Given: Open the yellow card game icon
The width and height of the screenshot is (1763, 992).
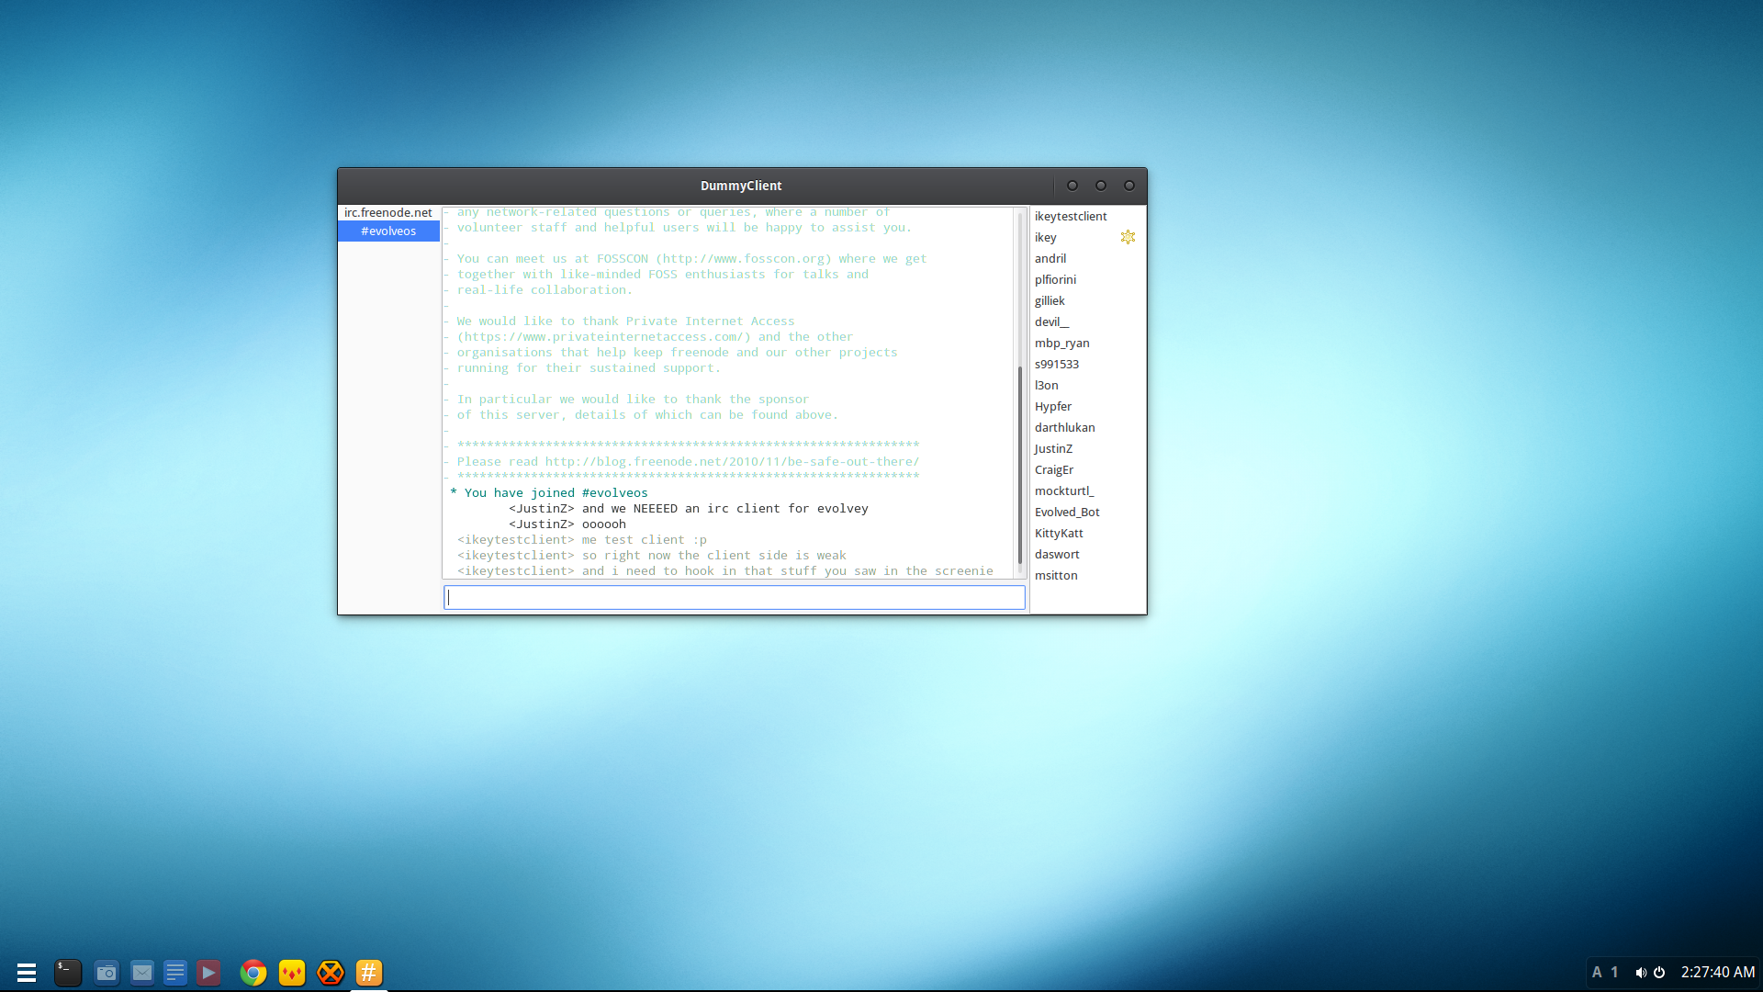Looking at the screenshot, I should pyautogui.click(x=292, y=972).
